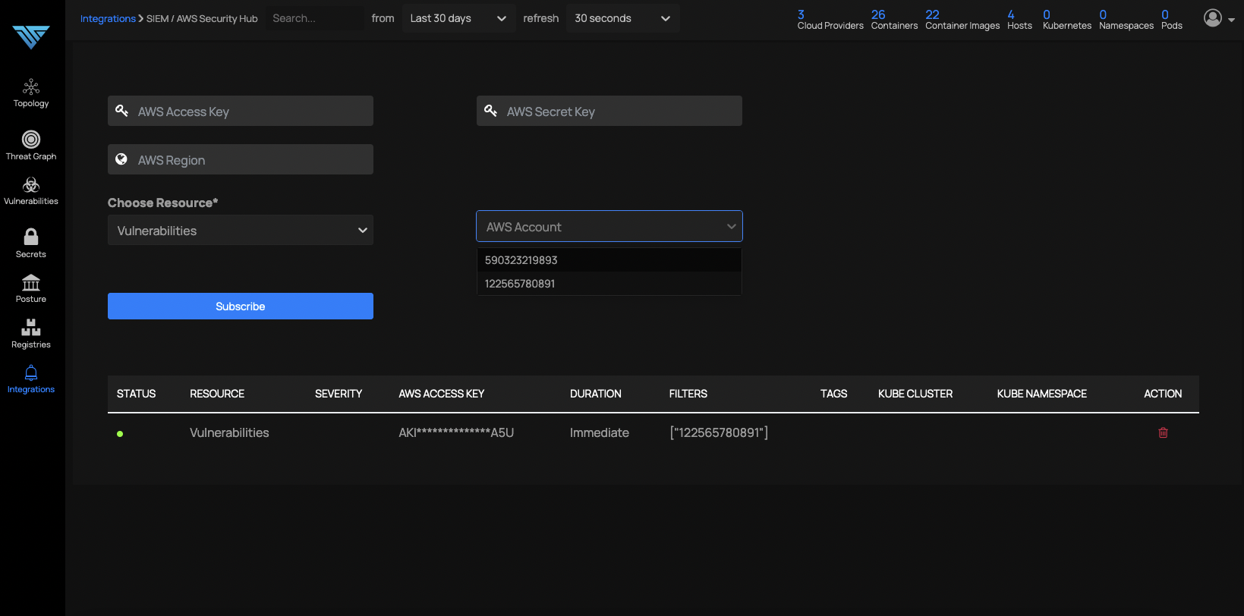The width and height of the screenshot is (1244, 616).
Task: Click the key icon in AWS Access Key field
Action: (x=121, y=111)
